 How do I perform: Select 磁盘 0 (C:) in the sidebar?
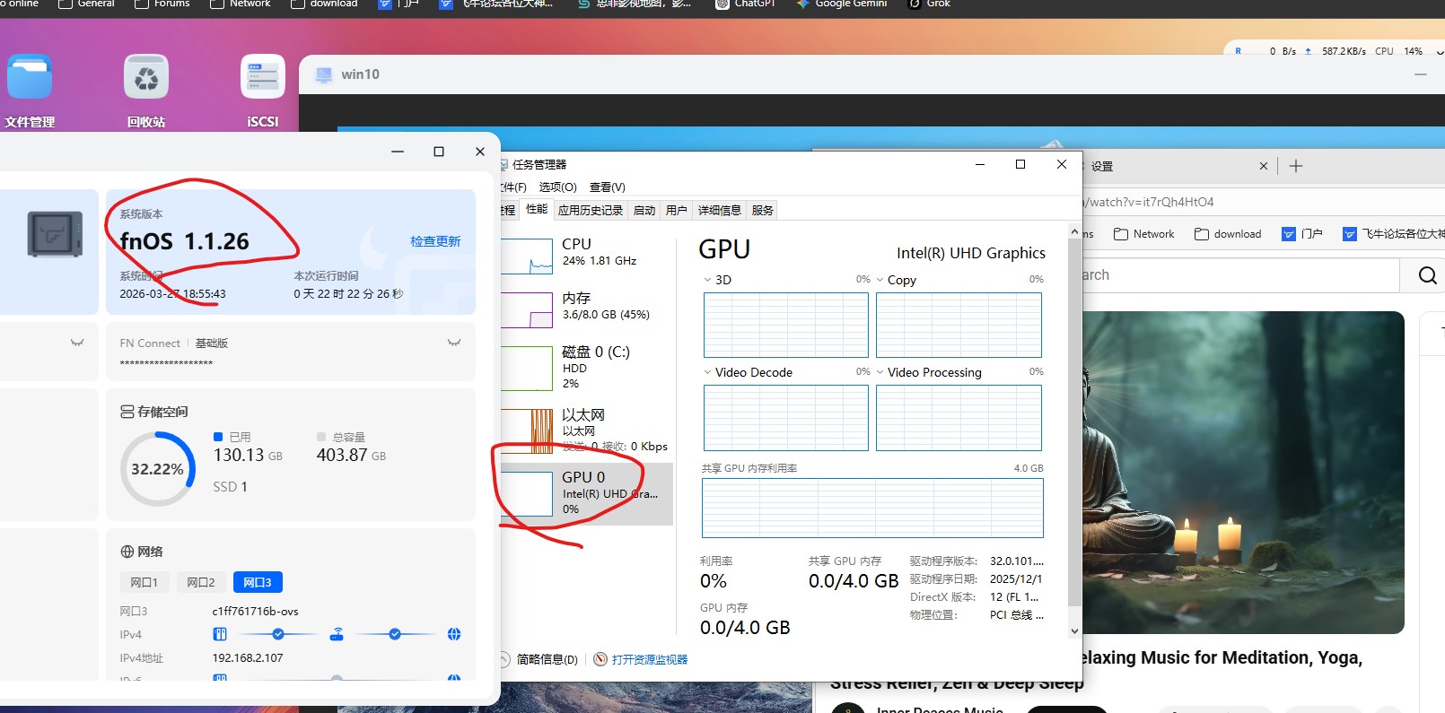coord(585,368)
